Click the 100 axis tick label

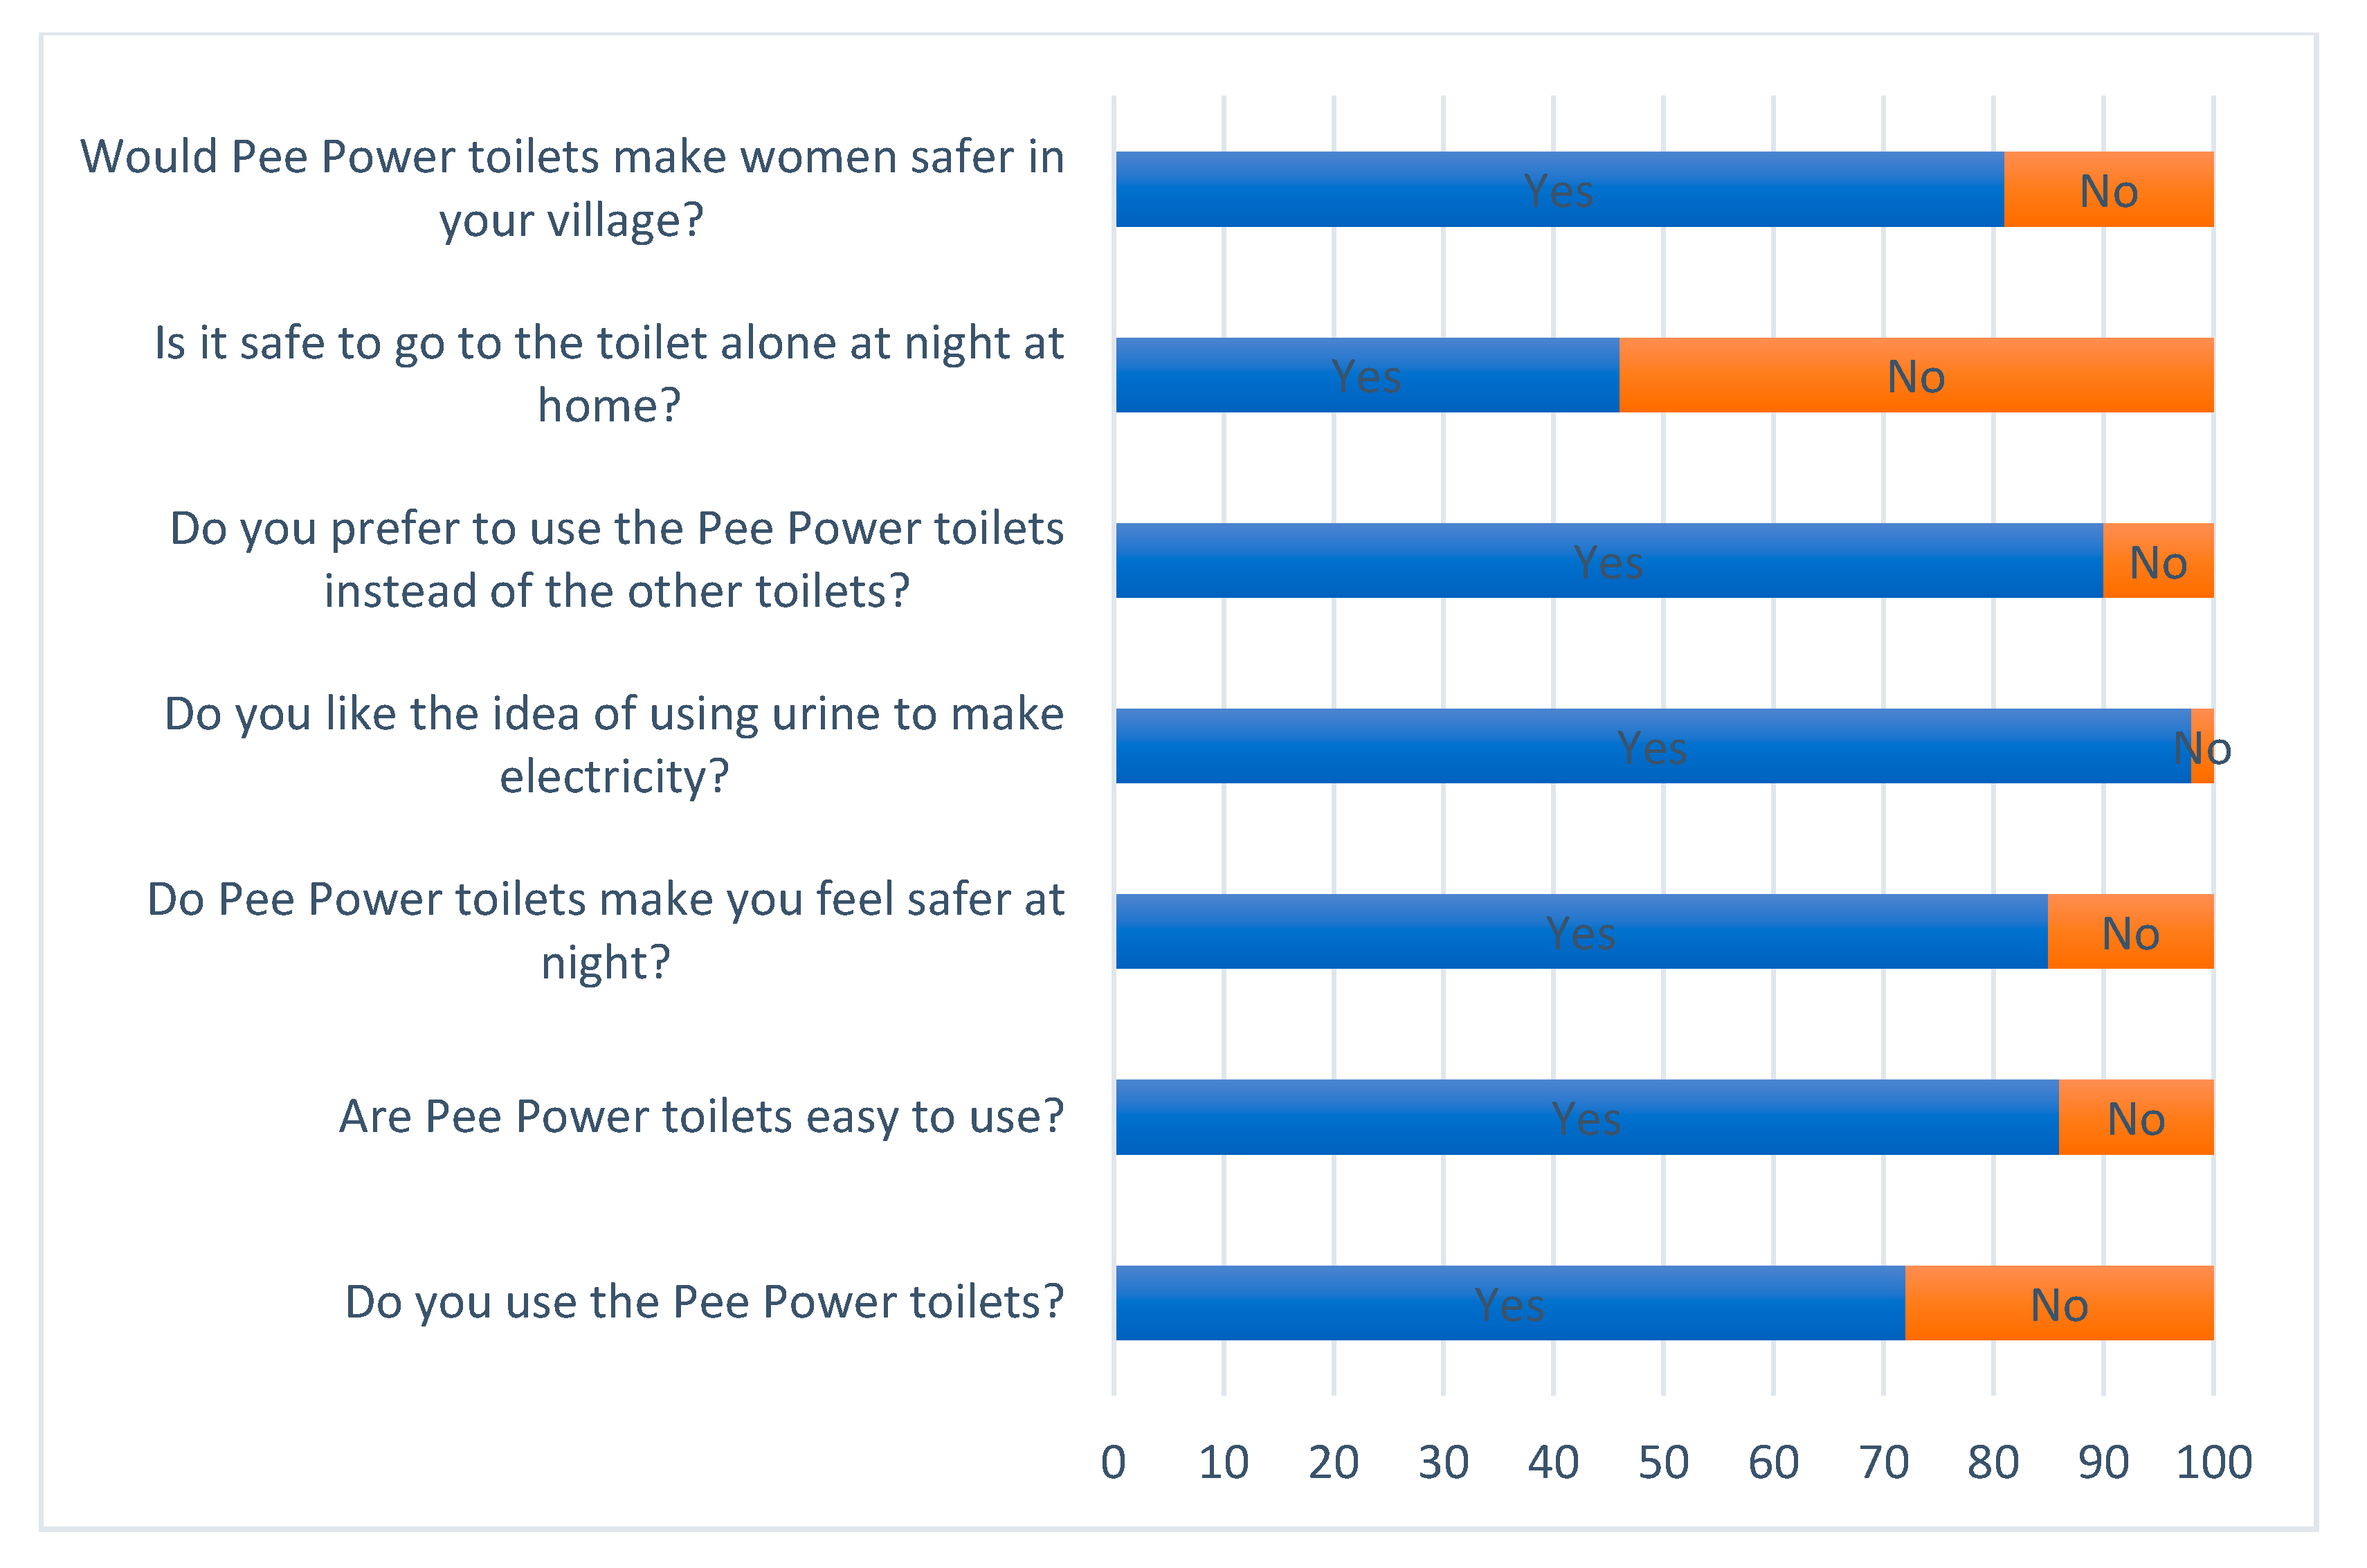2214,1463
